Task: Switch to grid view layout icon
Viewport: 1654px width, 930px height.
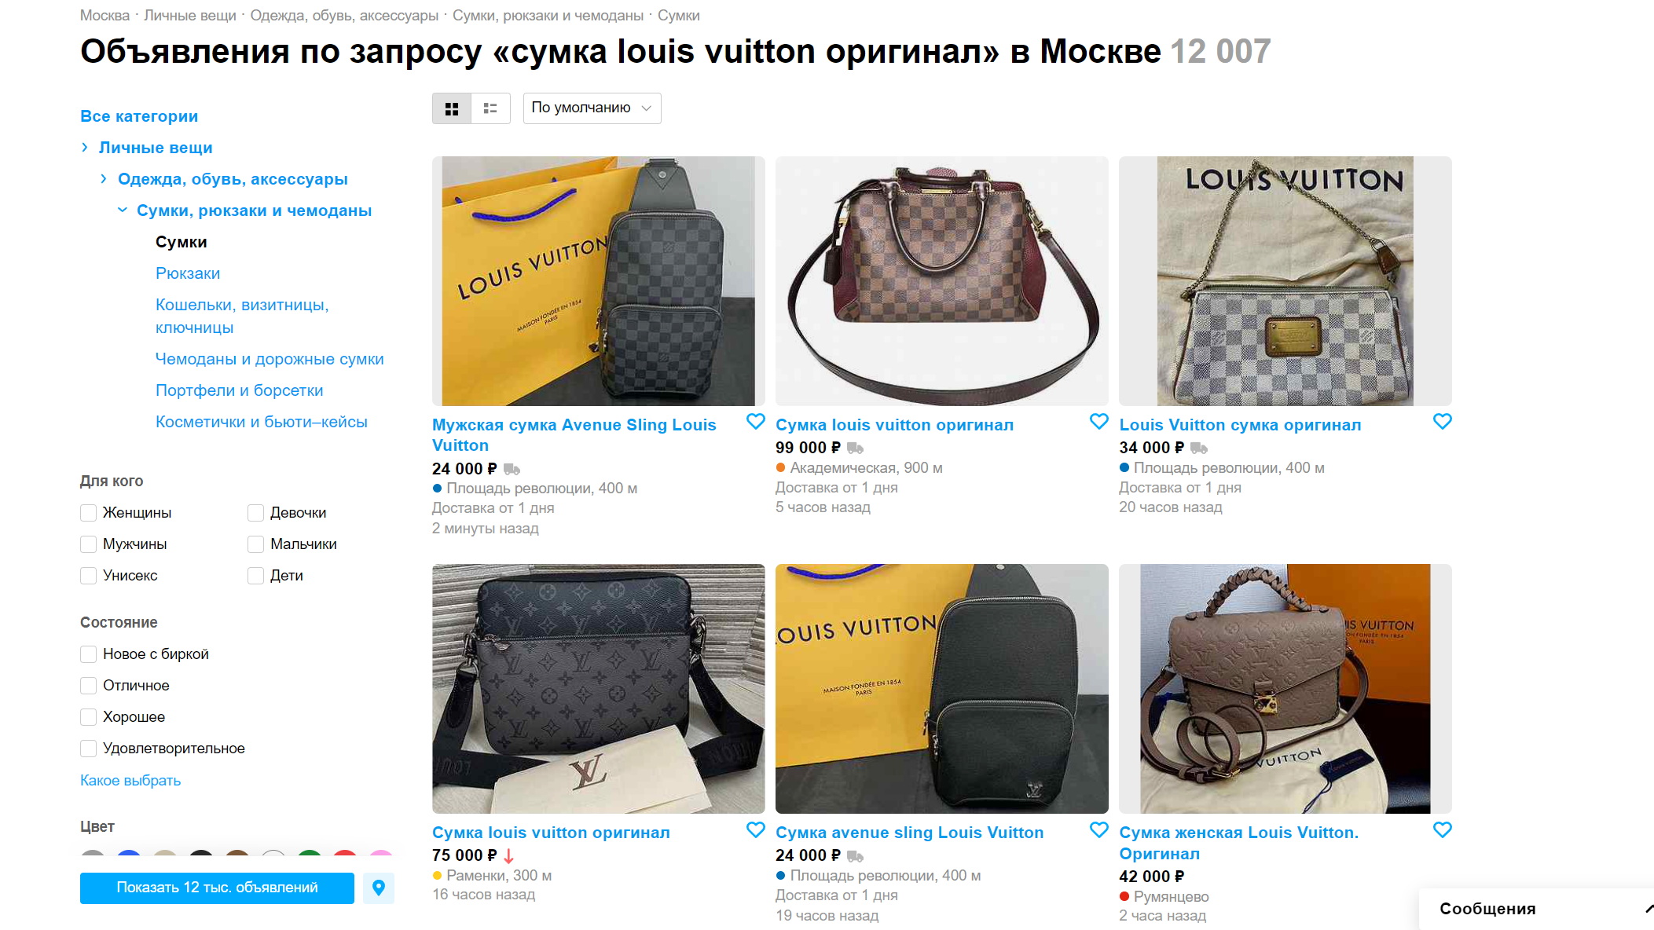Action: point(452,108)
